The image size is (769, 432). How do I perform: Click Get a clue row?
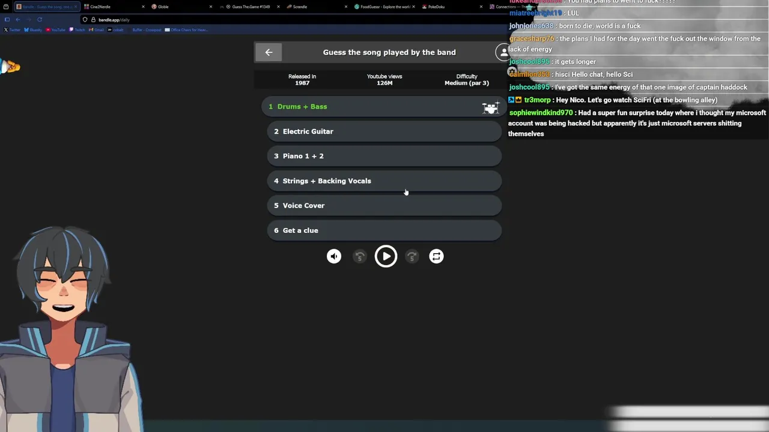(x=384, y=230)
